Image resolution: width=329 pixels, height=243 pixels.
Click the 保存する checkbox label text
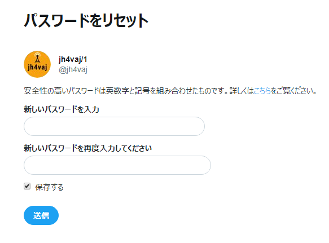[x=49, y=187]
